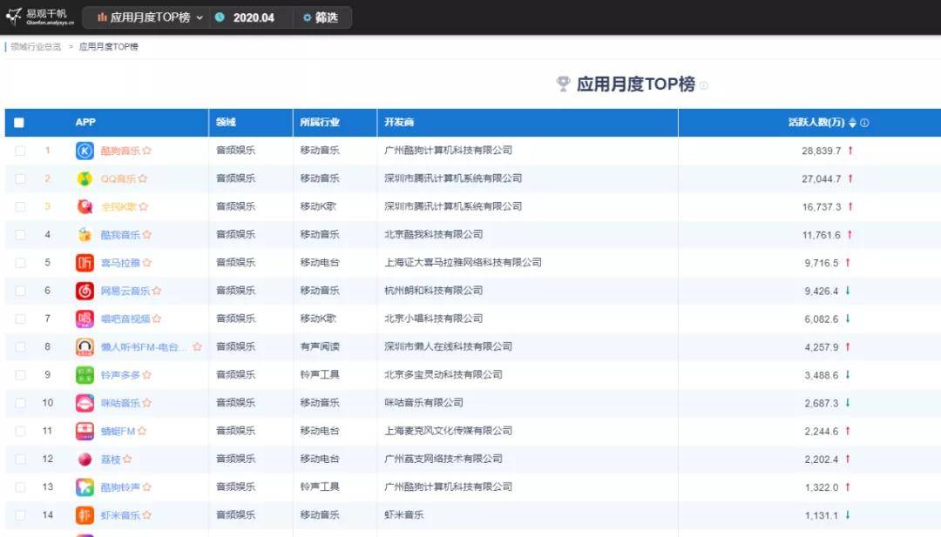The width and height of the screenshot is (941, 537).
Task: Click info icon beside 应用月度TOP榜 title
Action: 704,85
